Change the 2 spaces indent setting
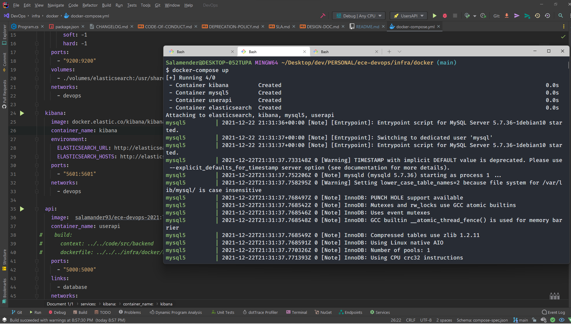This screenshot has width=571, height=324. pyautogui.click(x=444, y=320)
